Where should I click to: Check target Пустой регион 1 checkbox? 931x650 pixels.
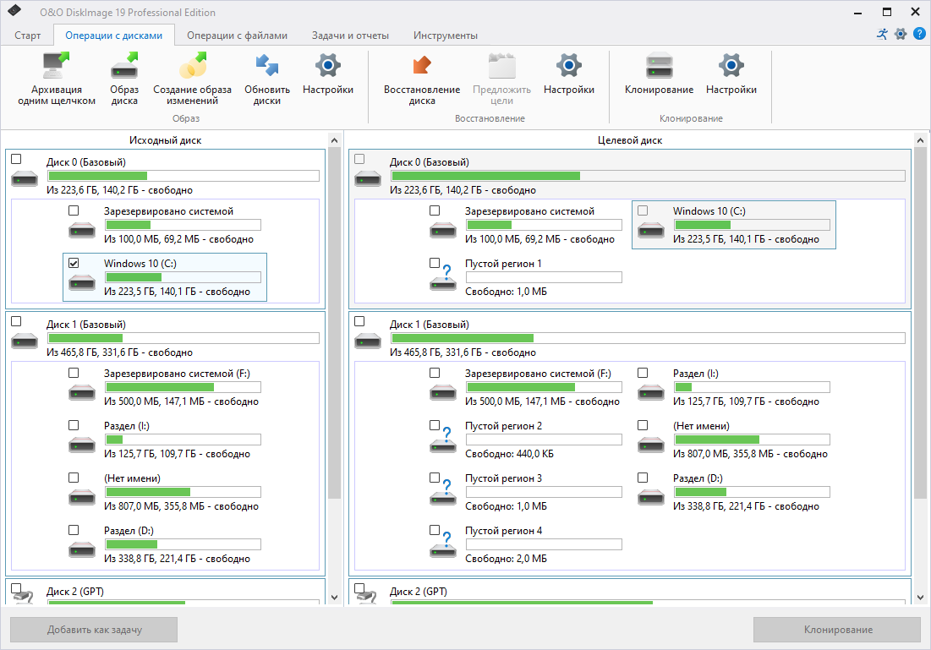[x=435, y=263]
